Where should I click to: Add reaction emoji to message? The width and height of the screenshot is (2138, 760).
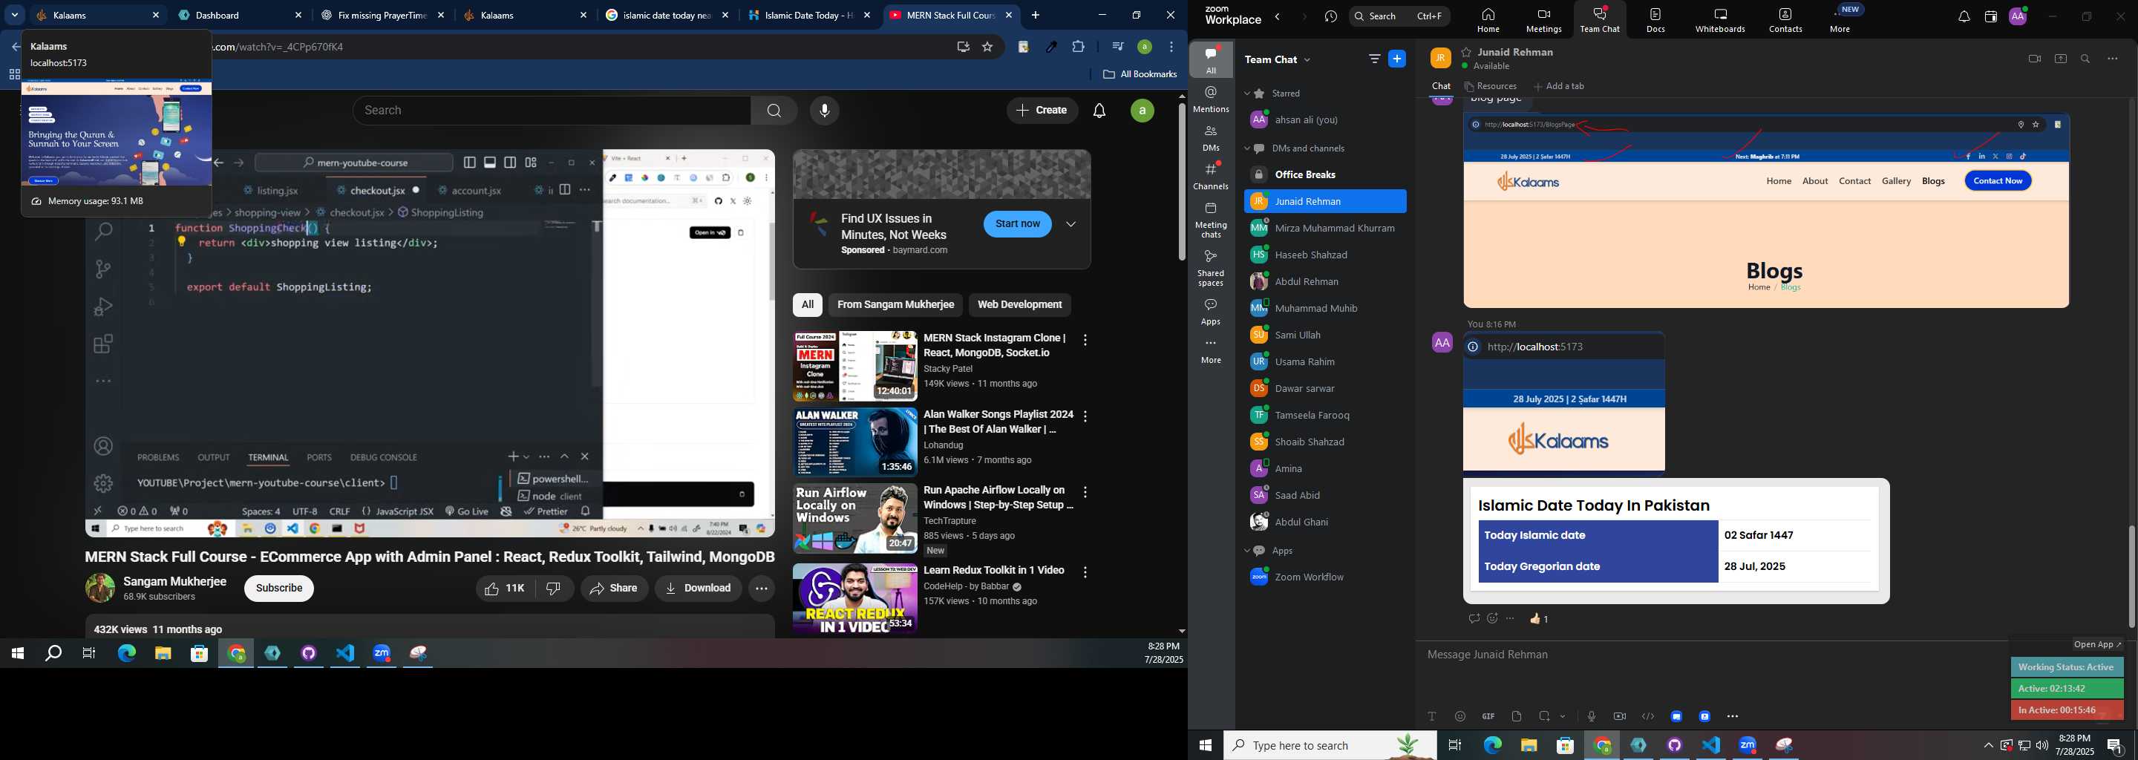pyautogui.click(x=1492, y=619)
